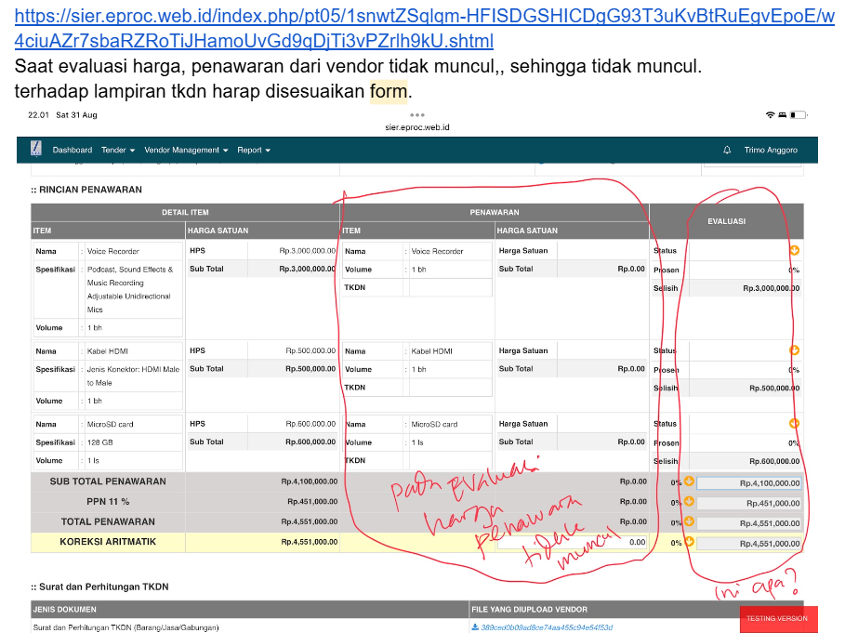The image size is (845, 633).
Task: Expand the Vendor Management dropdown
Action: [x=186, y=150]
